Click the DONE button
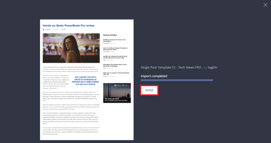 149,90
